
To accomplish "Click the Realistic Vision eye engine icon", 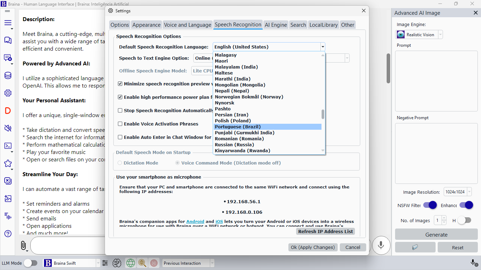I will pyautogui.click(x=401, y=34).
